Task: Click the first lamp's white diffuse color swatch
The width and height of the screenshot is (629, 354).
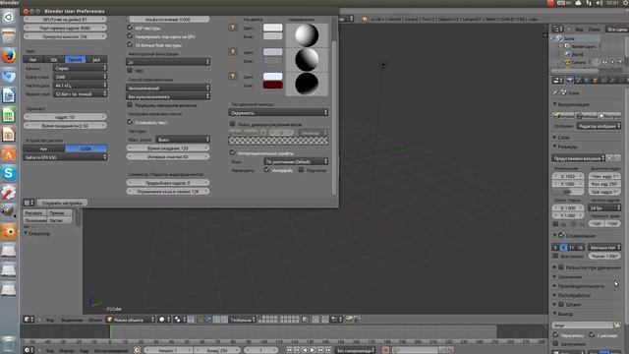Action: pos(273,28)
